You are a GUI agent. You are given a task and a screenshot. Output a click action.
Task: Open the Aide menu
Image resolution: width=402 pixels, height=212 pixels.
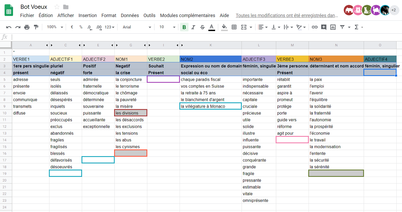(224, 15)
